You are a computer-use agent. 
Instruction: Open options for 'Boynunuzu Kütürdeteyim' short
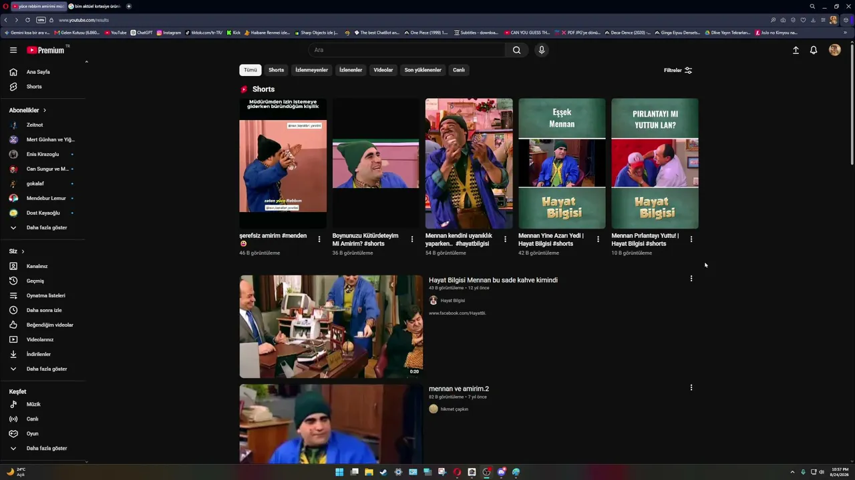pos(412,239)
